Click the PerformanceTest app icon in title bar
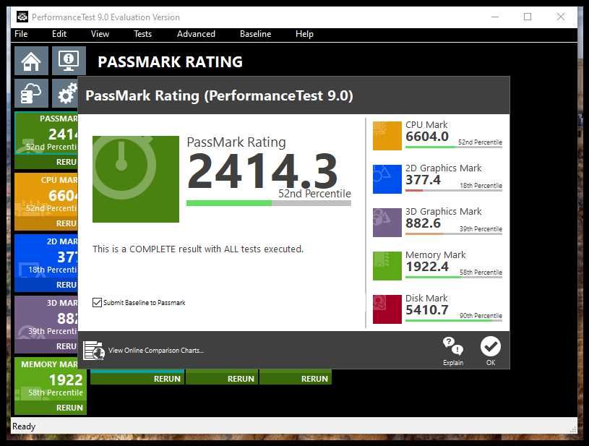589x446 pixels. pos(22,17)
